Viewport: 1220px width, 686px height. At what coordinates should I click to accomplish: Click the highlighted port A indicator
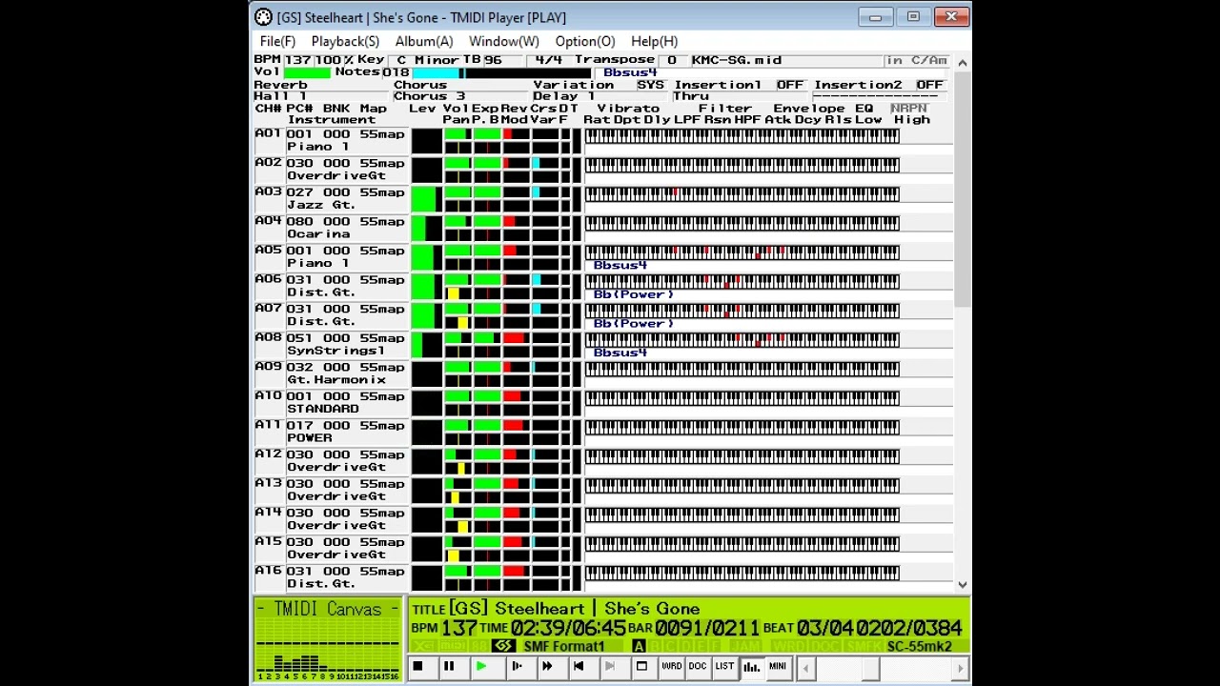point(639,646)
